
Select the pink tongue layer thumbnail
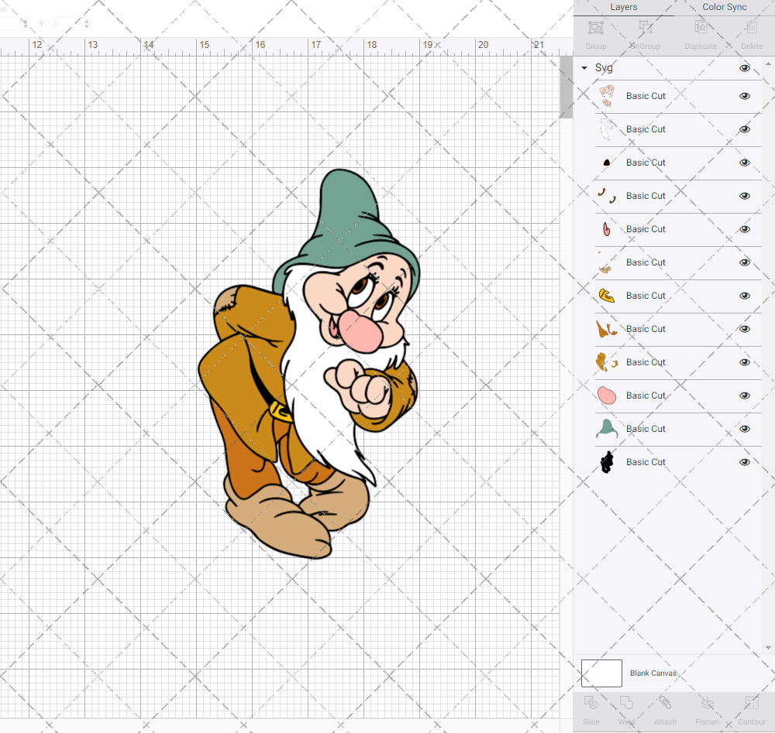pos(607,229)
